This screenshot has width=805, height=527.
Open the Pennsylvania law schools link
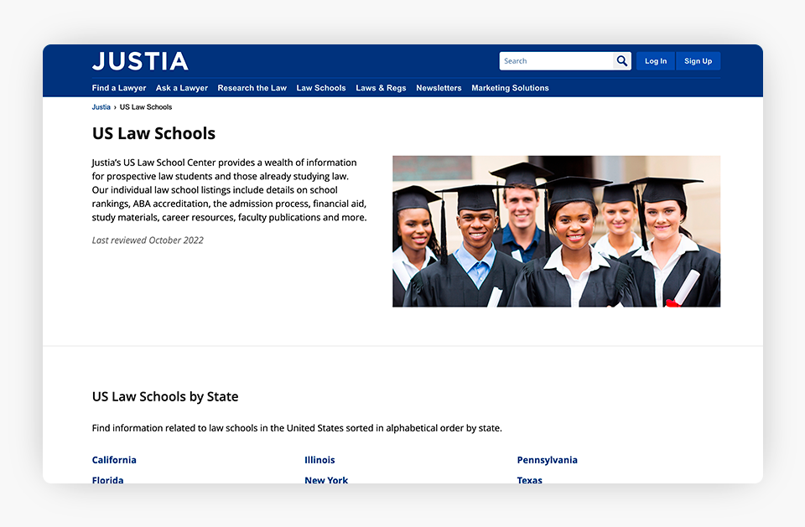pos(547,460)
